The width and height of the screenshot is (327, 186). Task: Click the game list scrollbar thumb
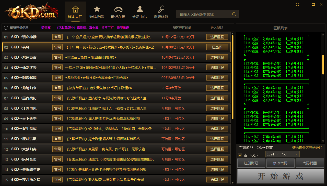[x=232, y=77]
